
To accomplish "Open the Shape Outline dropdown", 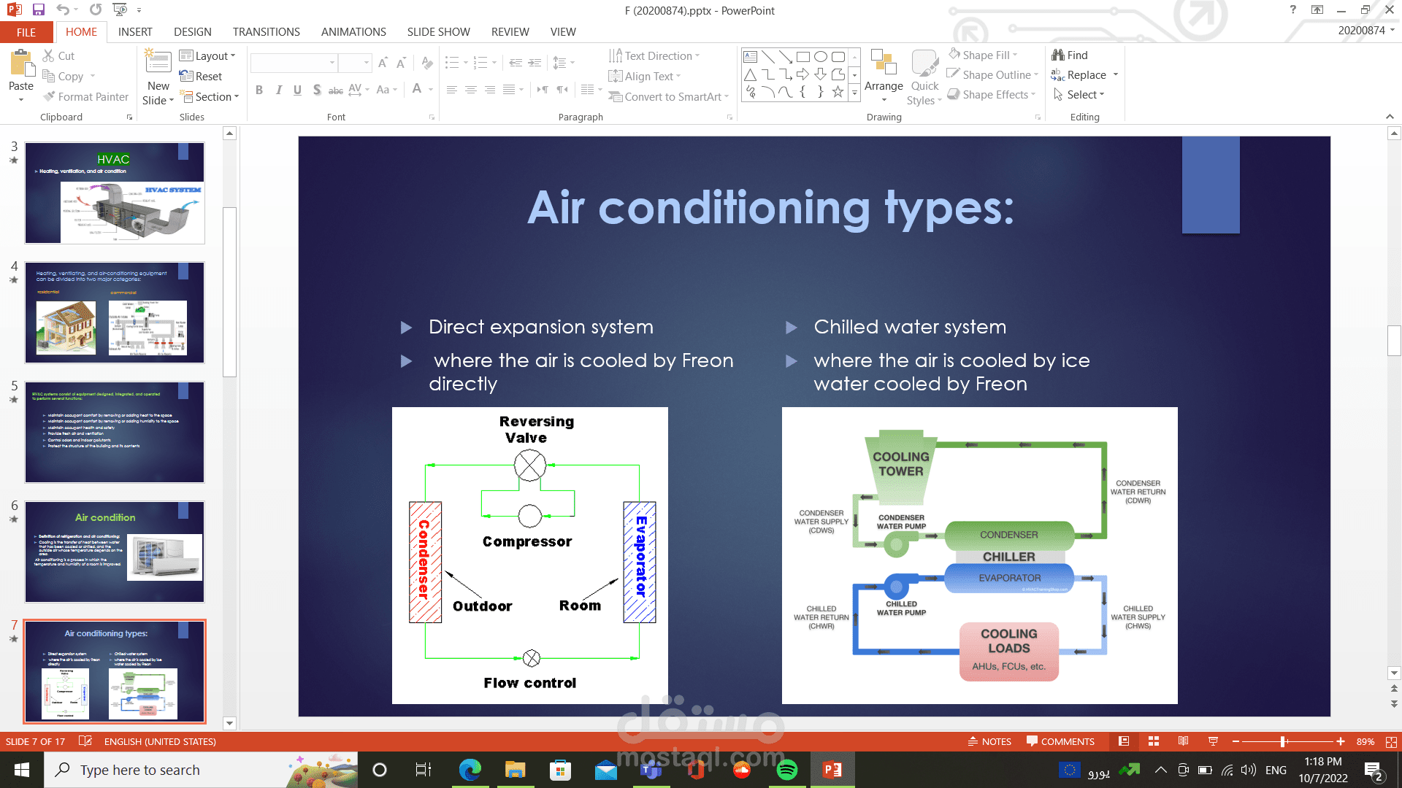I will 993,74.
